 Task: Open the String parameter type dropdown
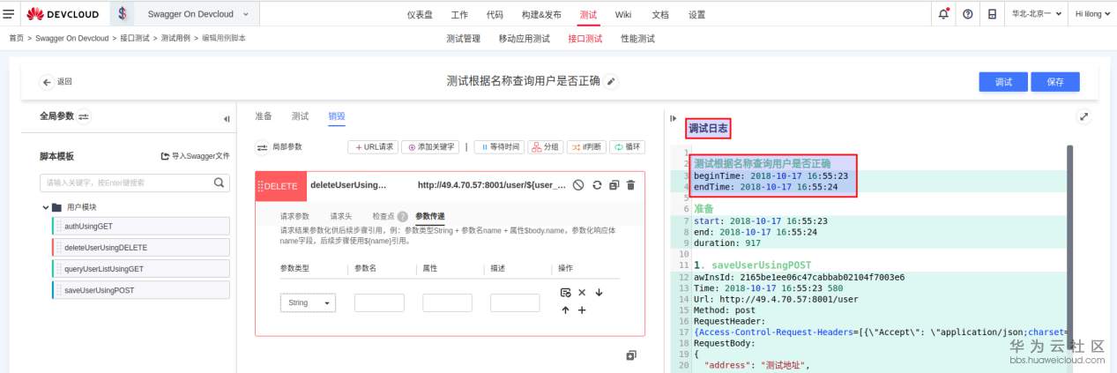[x=308, y=302]
